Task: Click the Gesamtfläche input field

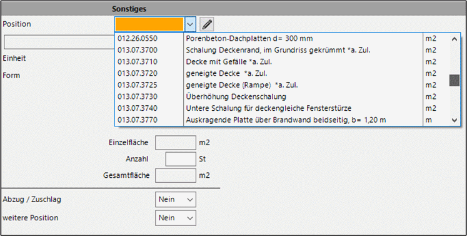Action: (x=176, y=175)
